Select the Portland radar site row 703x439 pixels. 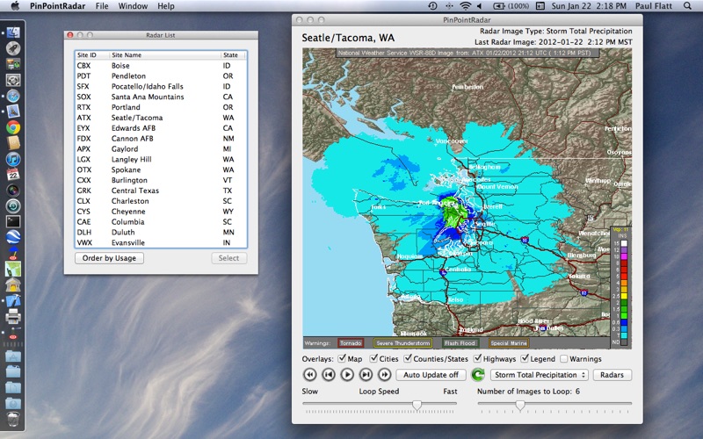point(161,107)
